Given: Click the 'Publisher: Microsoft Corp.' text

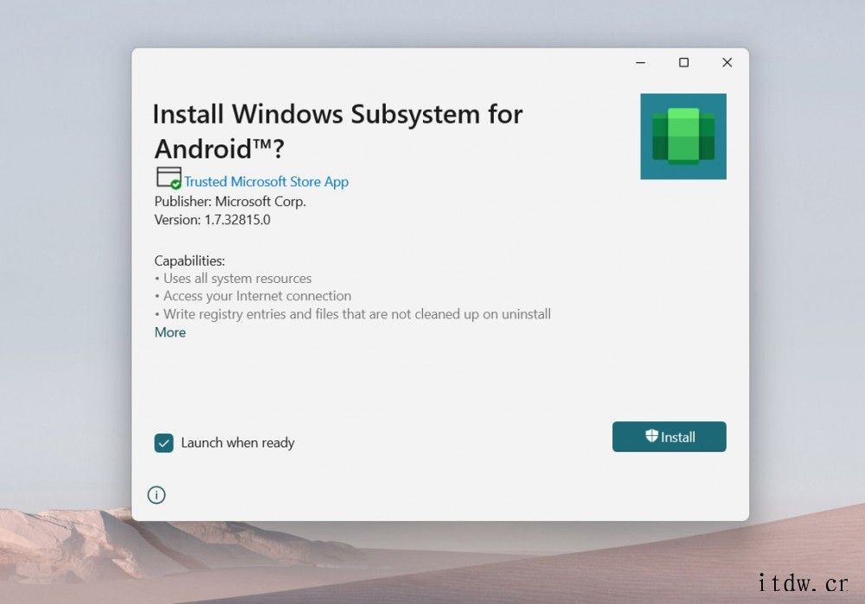Looking at the screenshot, I should point(230,202).
